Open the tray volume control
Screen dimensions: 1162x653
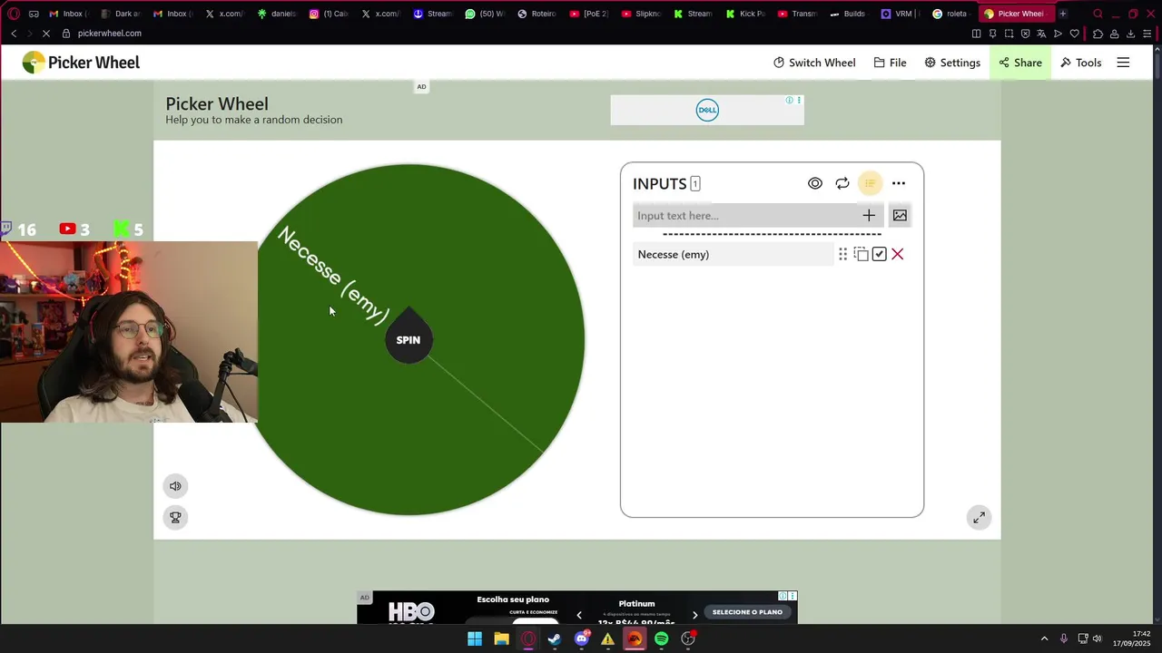[x=1097, y=638]
